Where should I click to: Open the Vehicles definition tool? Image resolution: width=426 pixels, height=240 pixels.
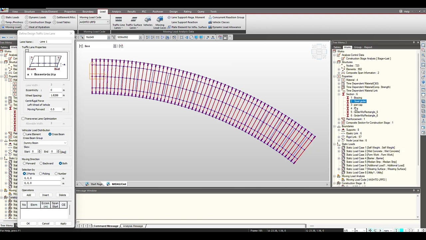(148, 21)
